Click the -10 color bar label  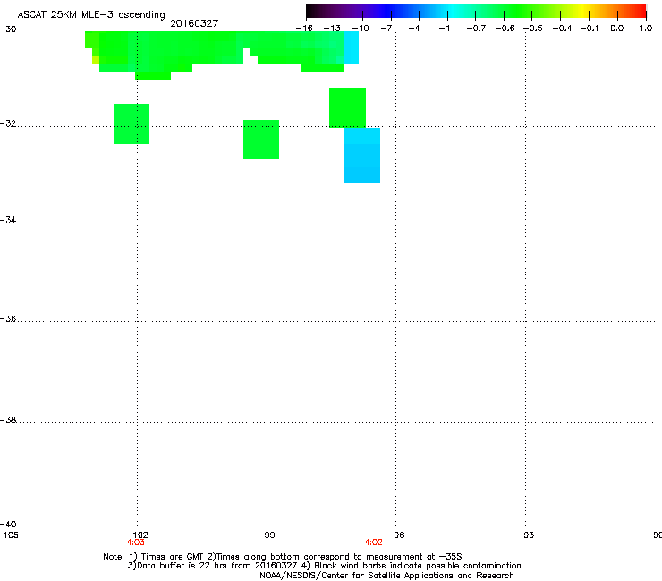[361, 29]
